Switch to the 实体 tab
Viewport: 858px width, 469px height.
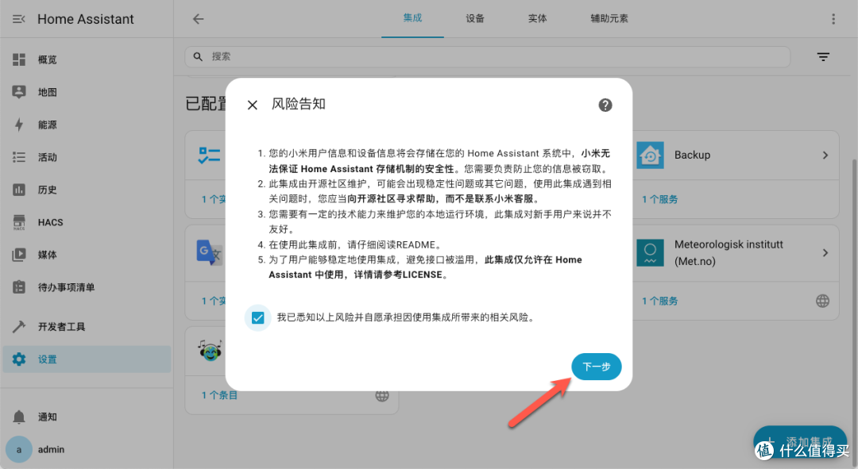(x=537, y=18)
